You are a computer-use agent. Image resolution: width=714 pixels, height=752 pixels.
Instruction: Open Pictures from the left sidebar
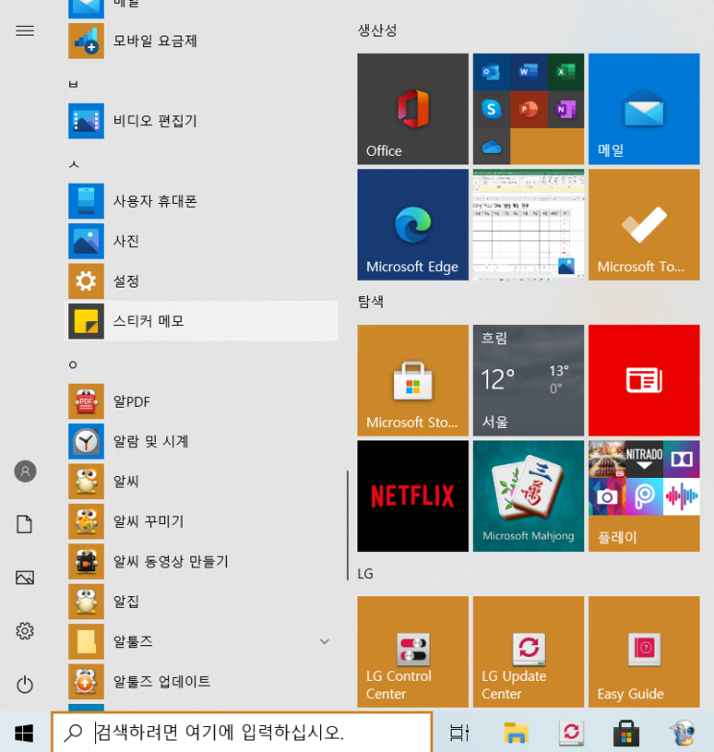click(x=25, y=577)
